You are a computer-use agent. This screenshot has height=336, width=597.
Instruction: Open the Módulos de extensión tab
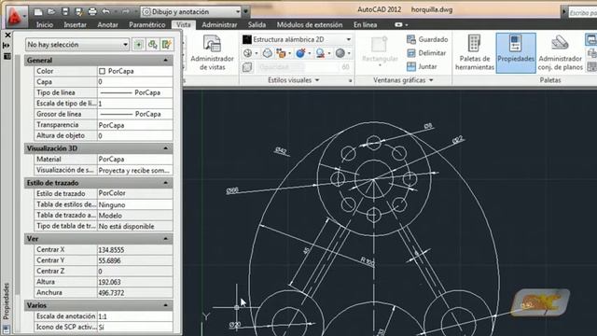310,25
